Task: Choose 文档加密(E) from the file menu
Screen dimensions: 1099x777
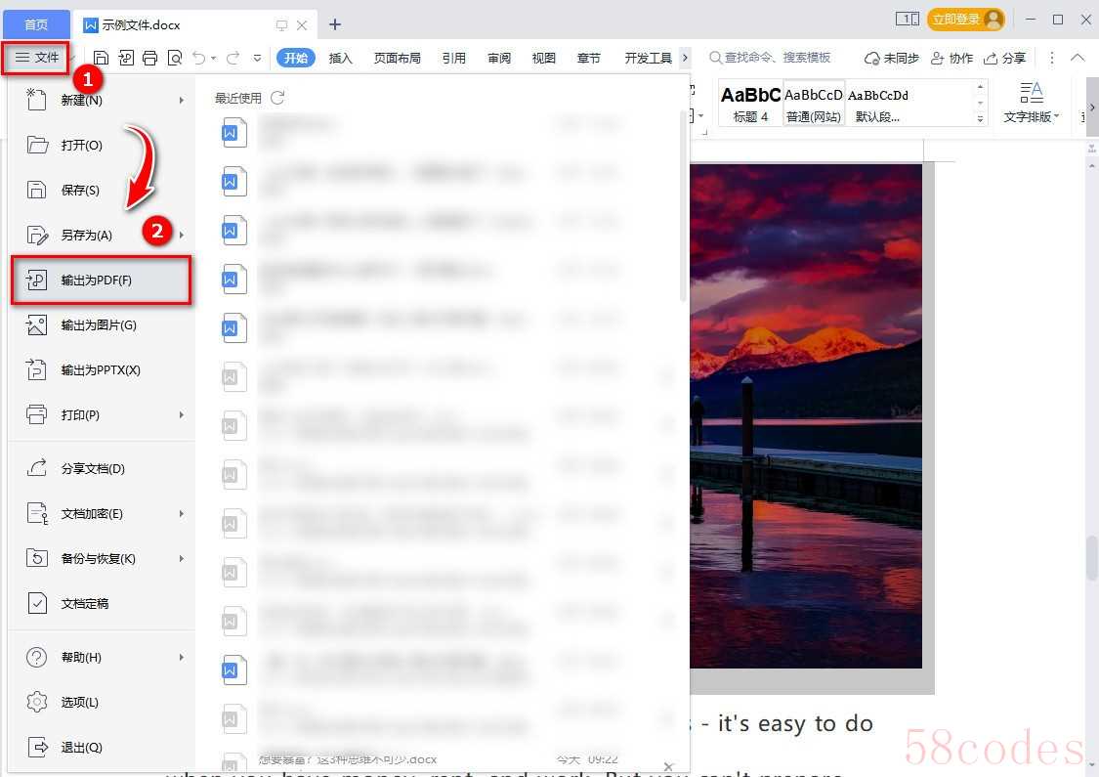Action: (x=103, y=514)
